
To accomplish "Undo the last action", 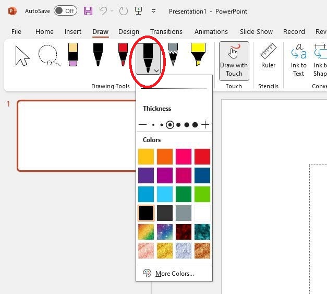I will (x=103, y=11).
